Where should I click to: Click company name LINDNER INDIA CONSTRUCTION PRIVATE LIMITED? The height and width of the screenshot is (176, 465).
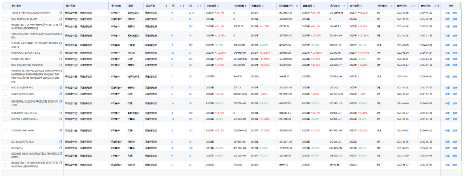pos(35,155)
